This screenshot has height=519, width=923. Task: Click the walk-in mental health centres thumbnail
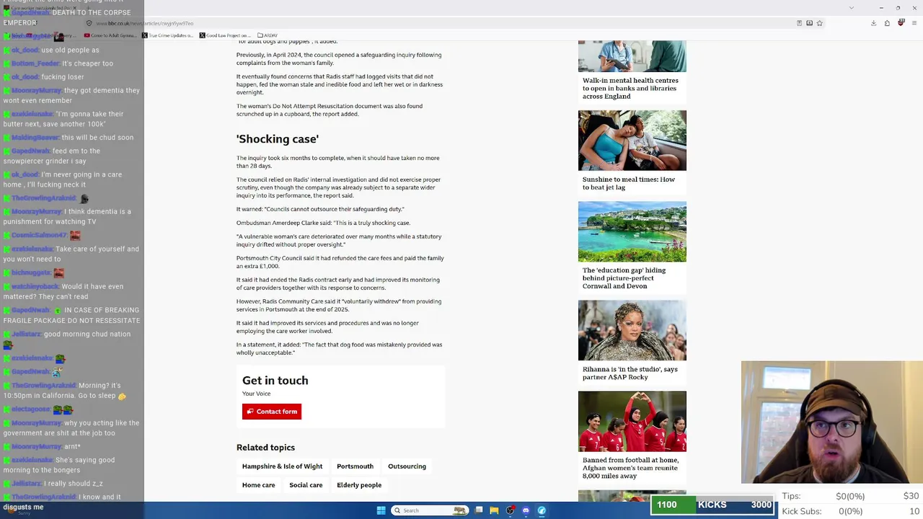tap(632, 56)
